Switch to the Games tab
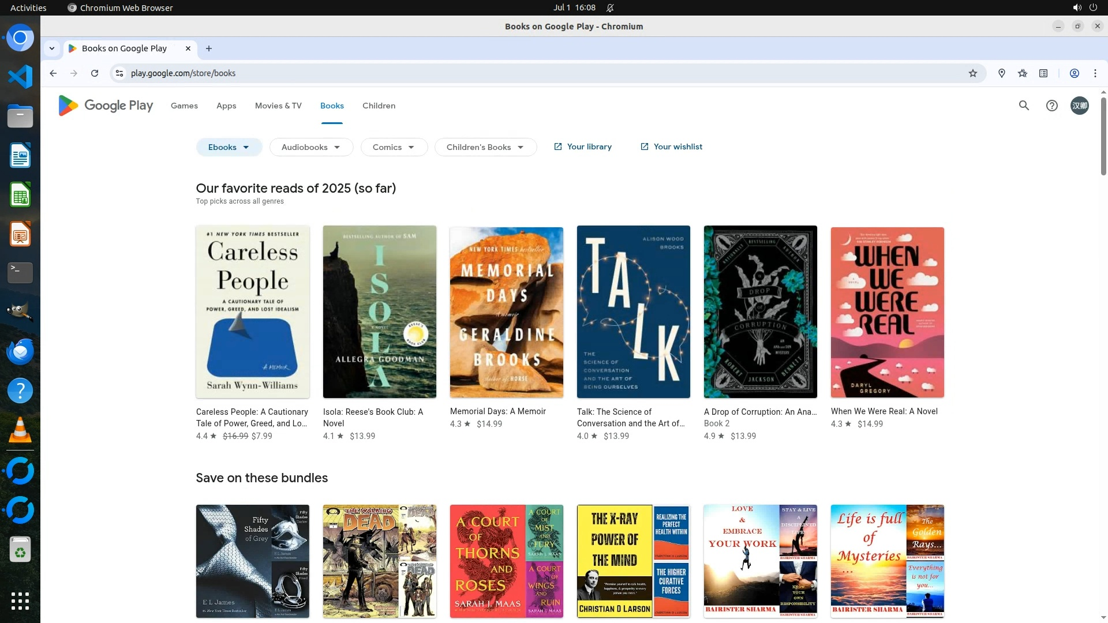1108x623 pixels. [184, 106]
